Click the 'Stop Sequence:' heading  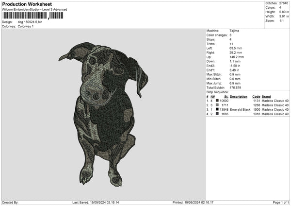pos(217,92)
